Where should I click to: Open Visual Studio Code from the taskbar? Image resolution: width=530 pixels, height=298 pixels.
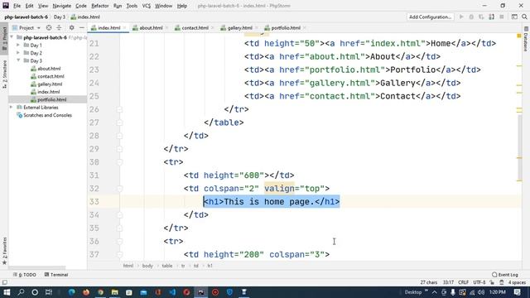tap(172, 292)
